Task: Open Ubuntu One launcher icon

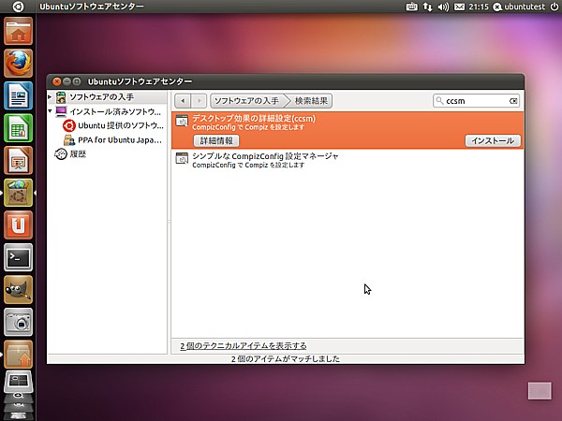Action: [x=19, y=225]
